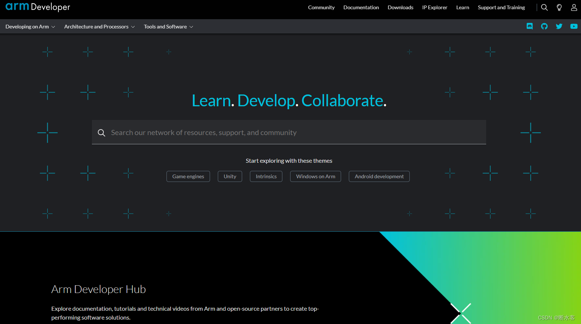This screenshot has width=581, height=324.
Task: Open the Documentation section
Action: click(361, 7)
